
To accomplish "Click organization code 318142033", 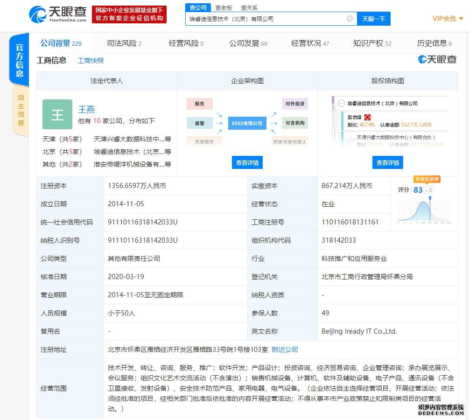I will point(339,240).
